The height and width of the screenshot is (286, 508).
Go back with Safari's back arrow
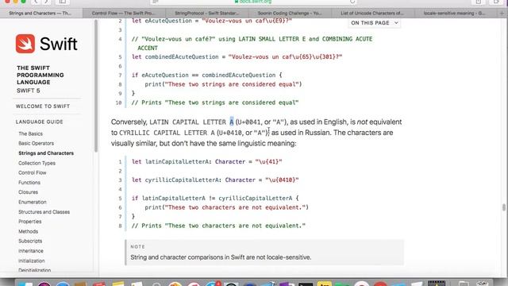coord(36,2)
